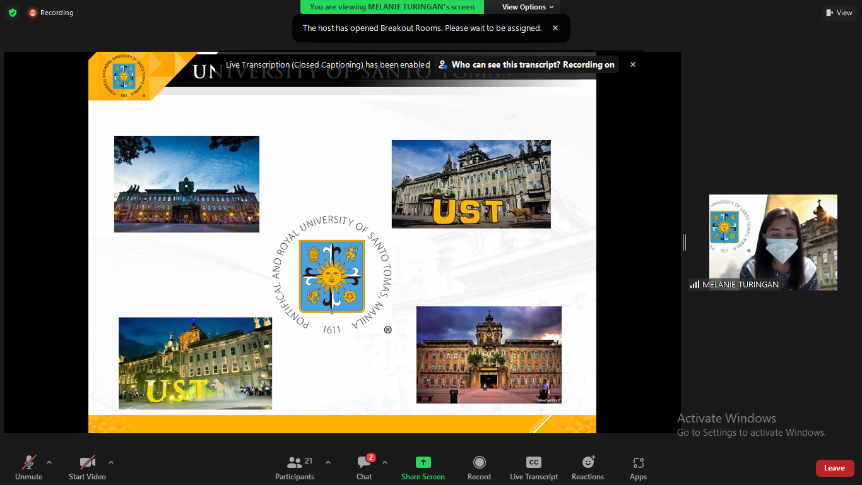The height and width of the screenshot is (485, 862).
Task: Close the Live Transcription notice
Action: click(x=633, y=64)
